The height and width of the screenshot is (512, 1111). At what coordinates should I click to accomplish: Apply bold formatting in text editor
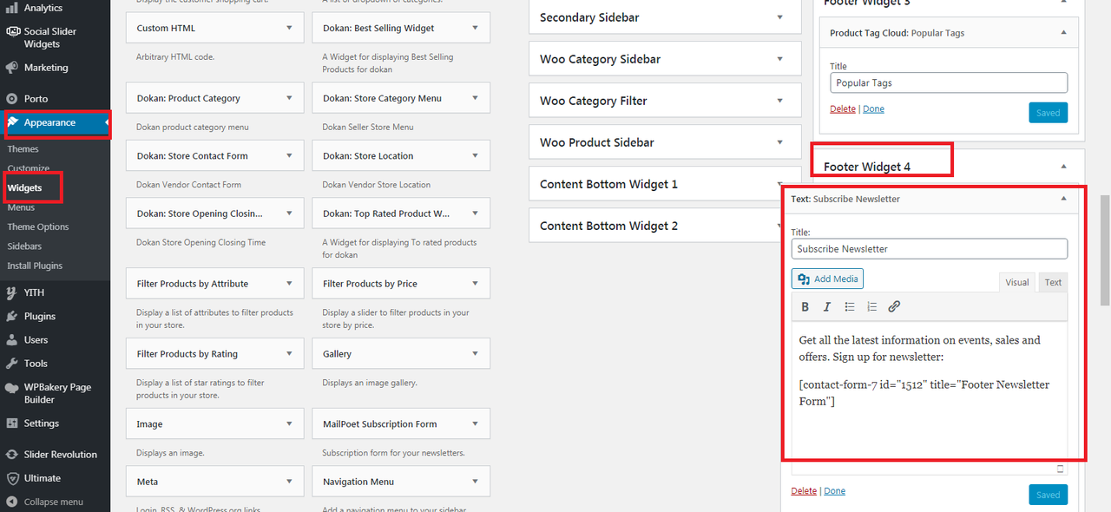pyautogui.click(x=805, y=306)
